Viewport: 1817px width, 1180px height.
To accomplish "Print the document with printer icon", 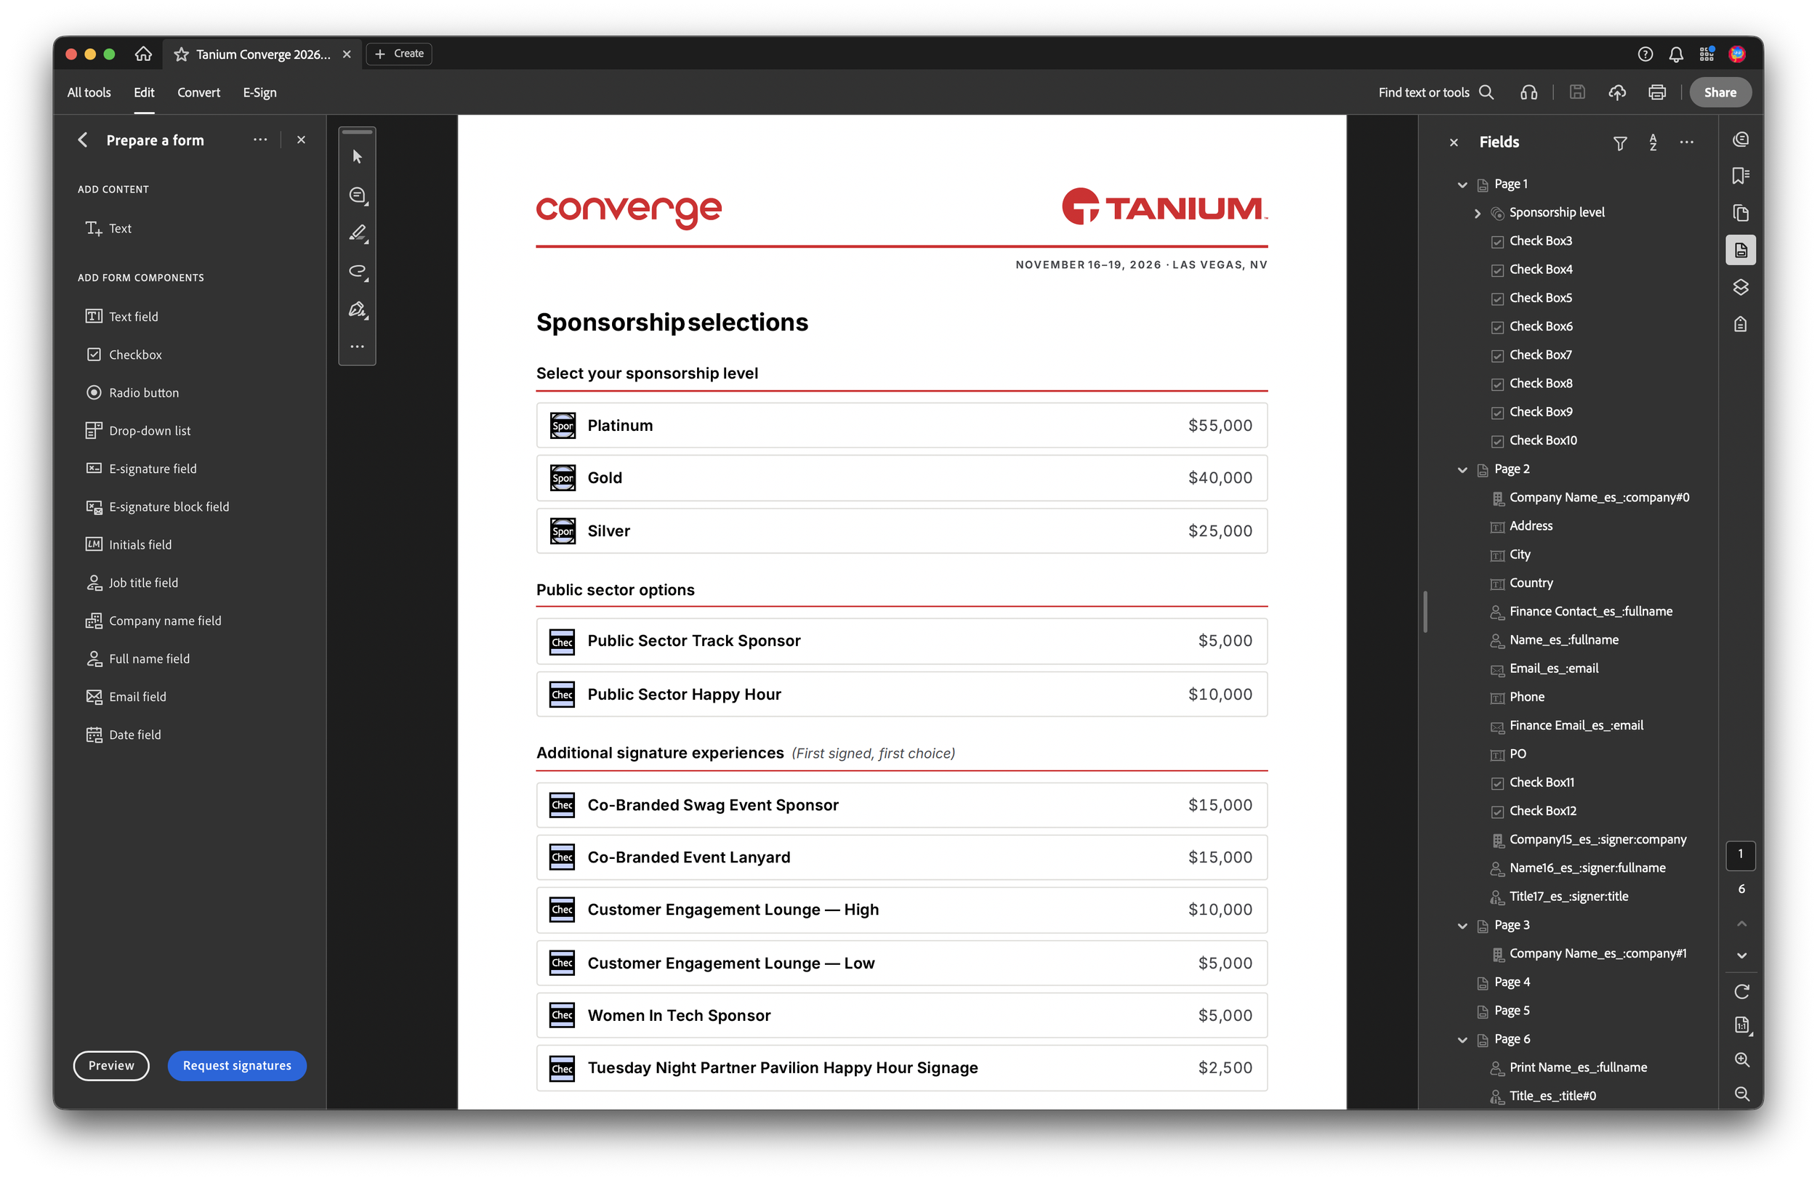I will (x=1656, y=92).
